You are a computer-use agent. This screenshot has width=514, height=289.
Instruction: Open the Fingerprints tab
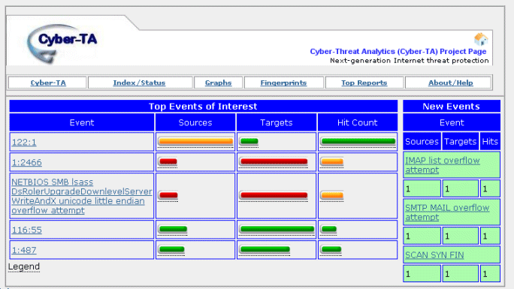tap(283, 83)
